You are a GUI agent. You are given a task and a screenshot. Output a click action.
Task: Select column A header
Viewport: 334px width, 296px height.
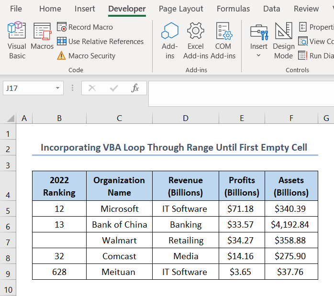[x=24, y=118]
